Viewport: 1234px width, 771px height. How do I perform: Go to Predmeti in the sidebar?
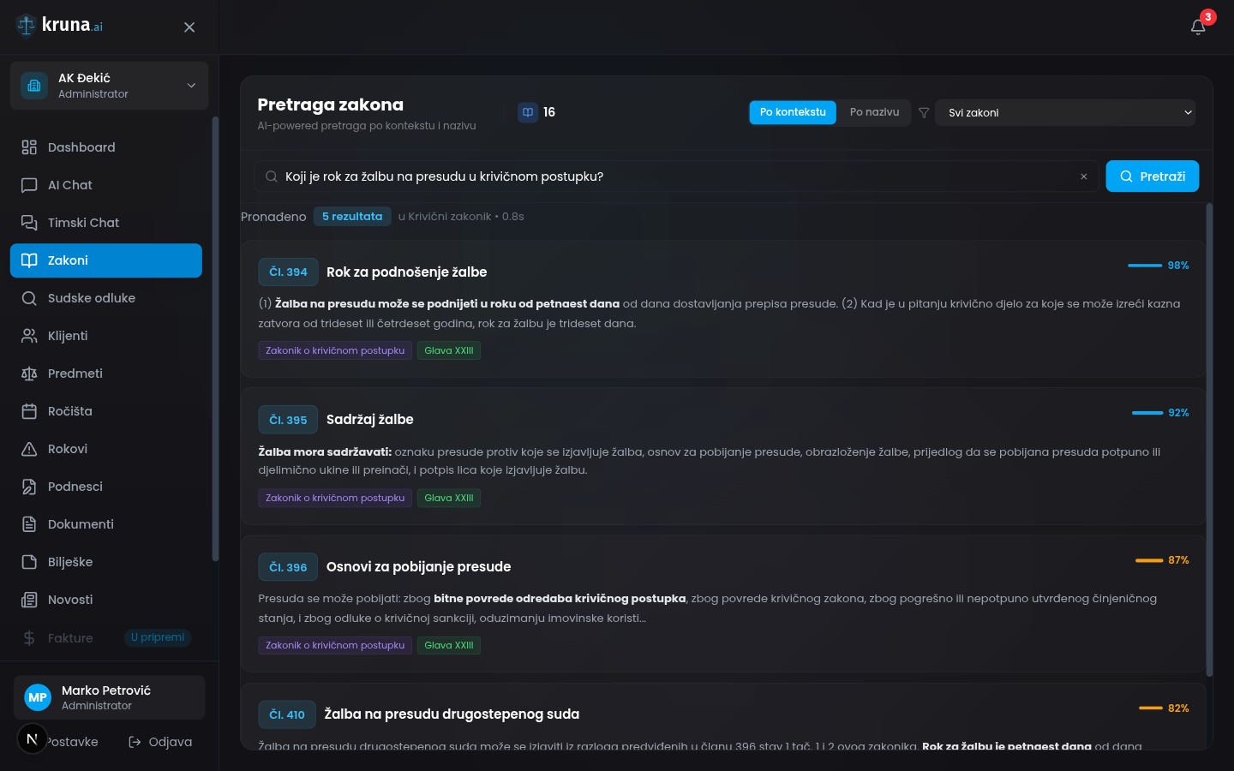(x=75, y=374)
